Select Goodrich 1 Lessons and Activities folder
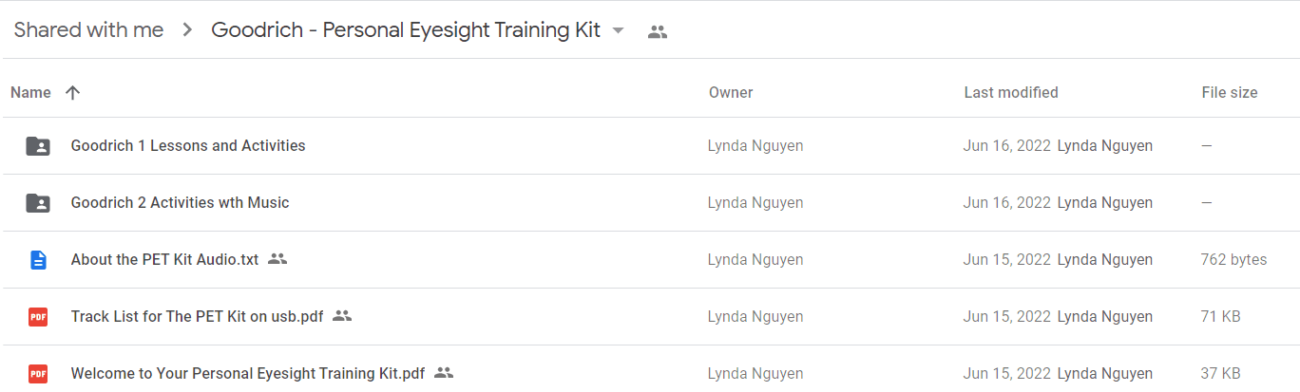 pyautogui.click(x=650, y=146)
